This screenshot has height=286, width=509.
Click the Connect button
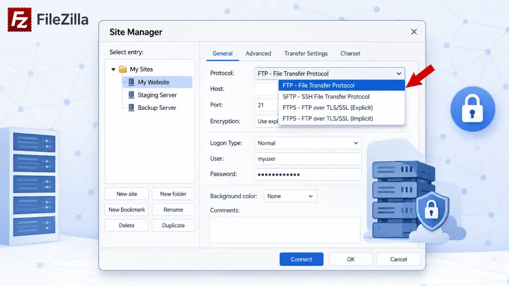(x=301, y=259)
